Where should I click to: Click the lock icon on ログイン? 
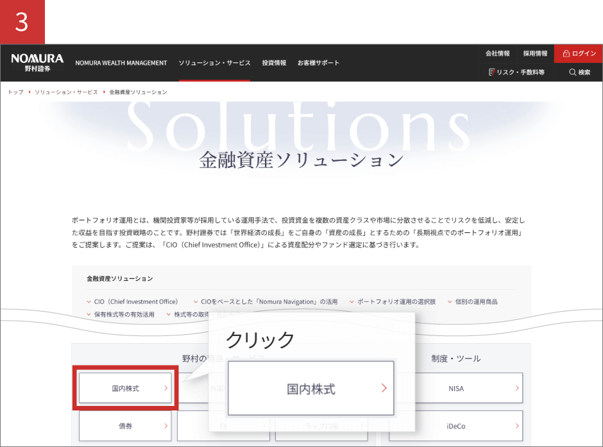pyautogui.click(x=566, y=53)
